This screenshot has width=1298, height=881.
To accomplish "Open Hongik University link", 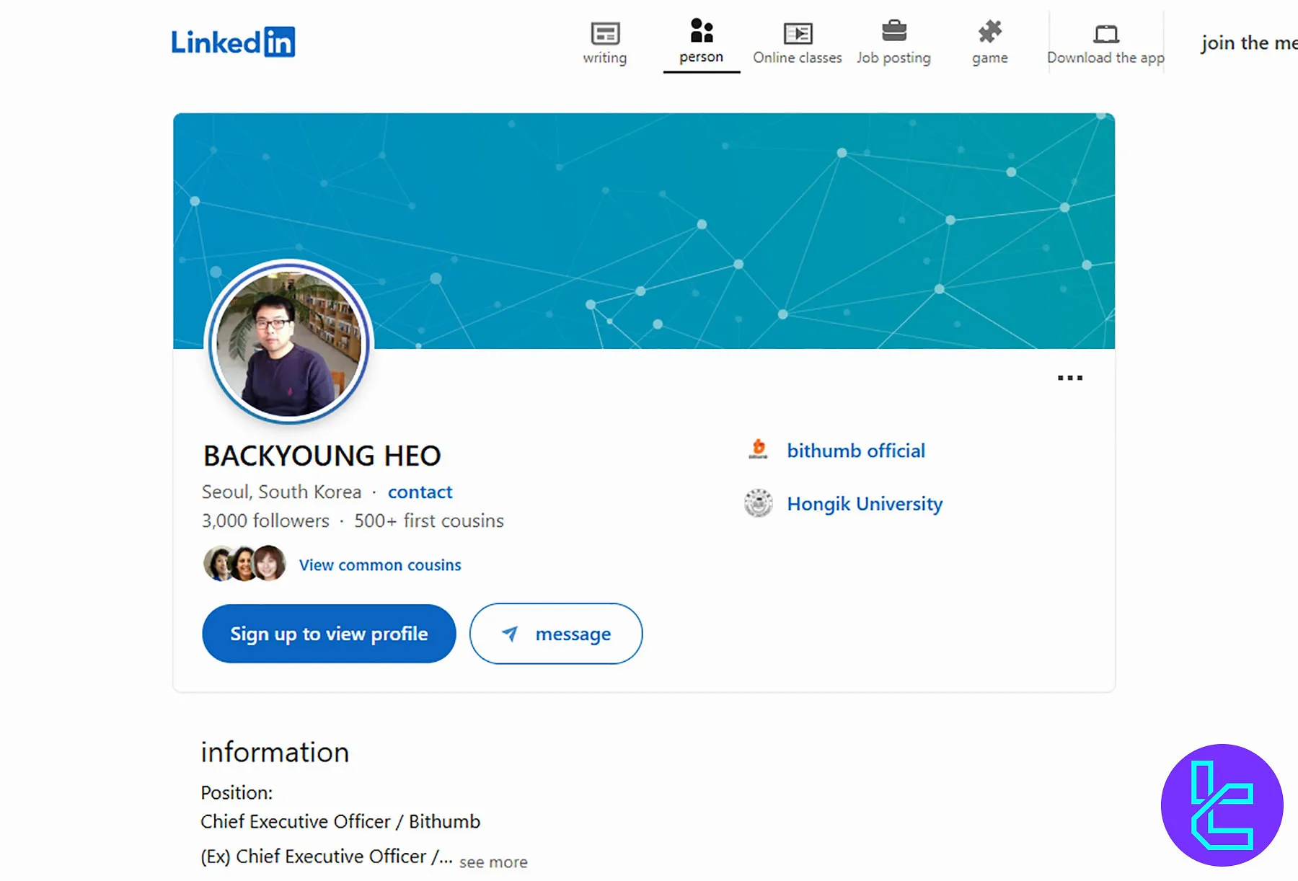I will point(865,504).
